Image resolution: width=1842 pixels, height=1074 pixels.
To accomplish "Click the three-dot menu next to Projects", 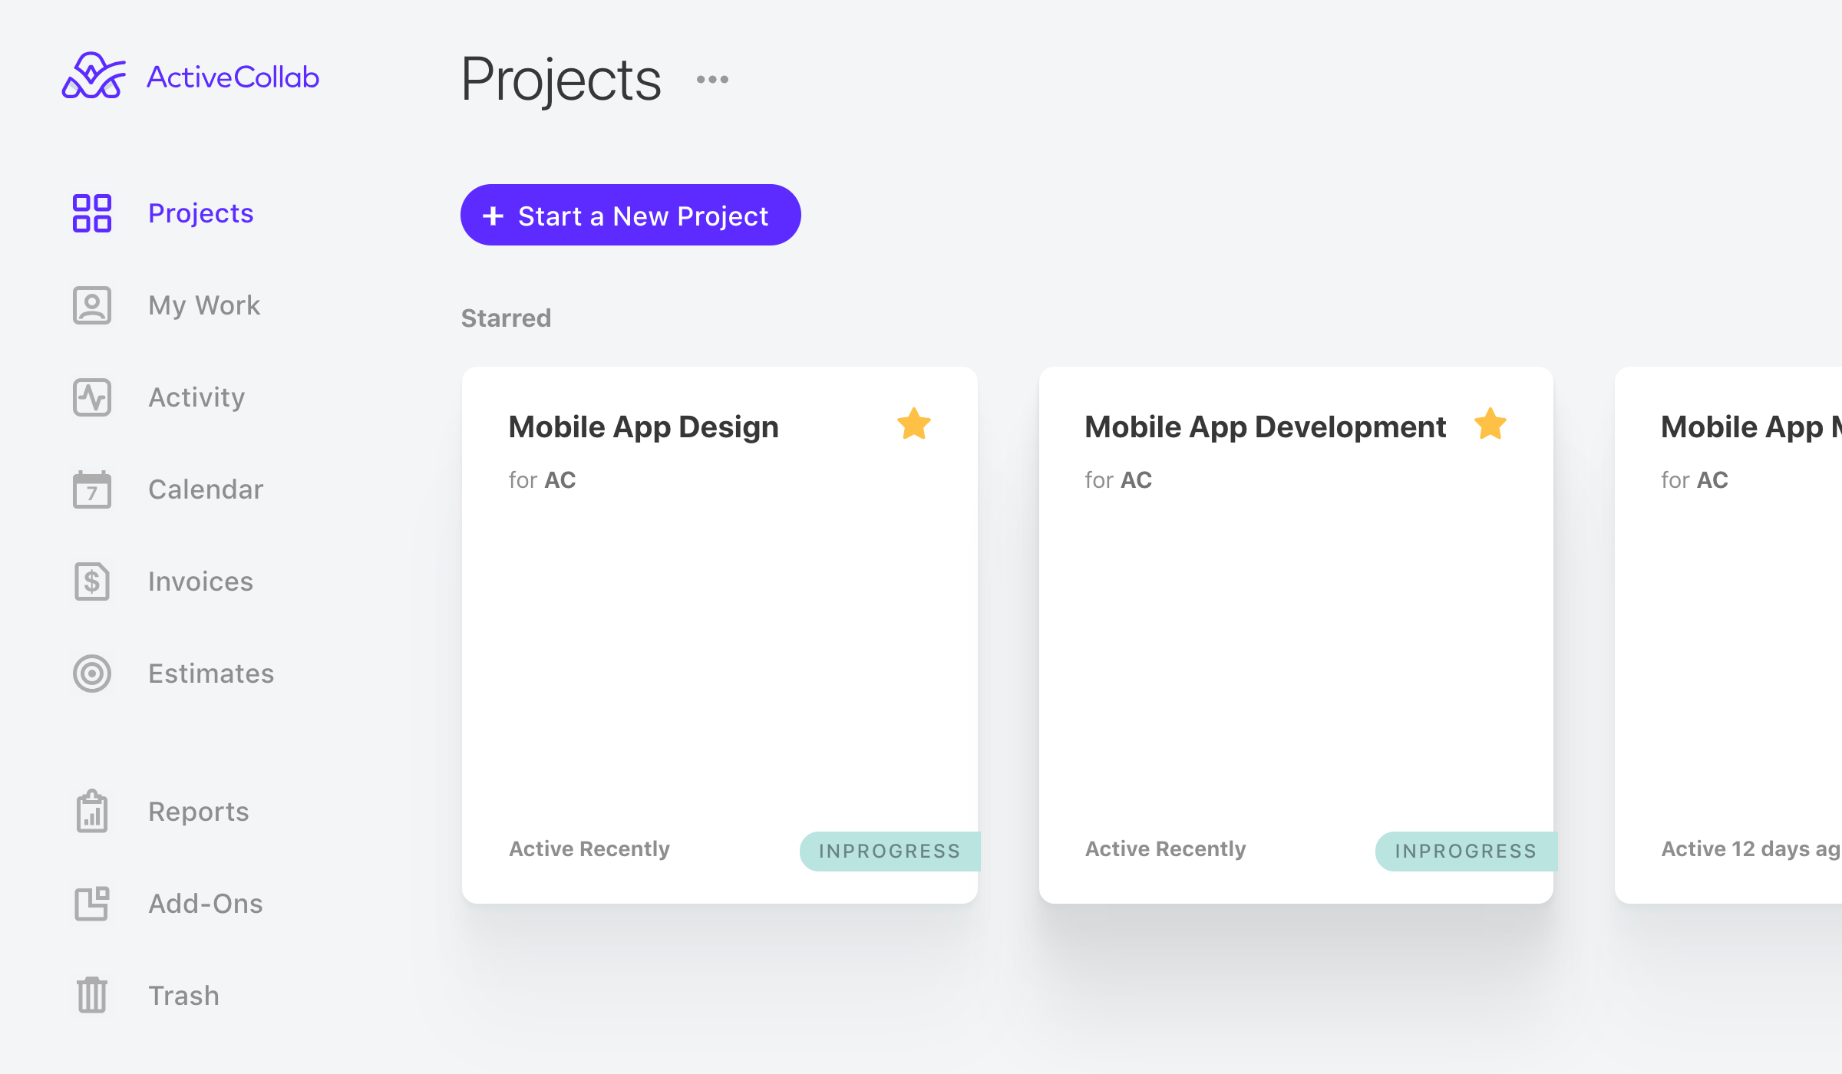I will pyautogui.click(x=712, y=81).
